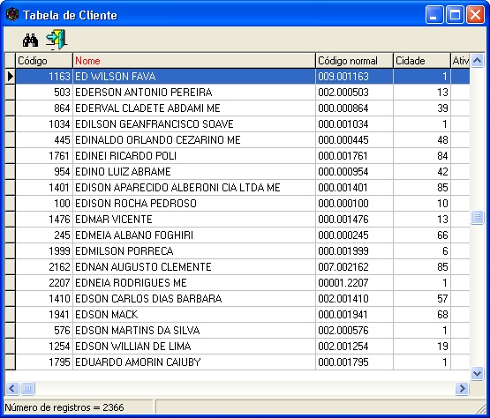Click normal code 002.000503

click(x=354, y=93)
